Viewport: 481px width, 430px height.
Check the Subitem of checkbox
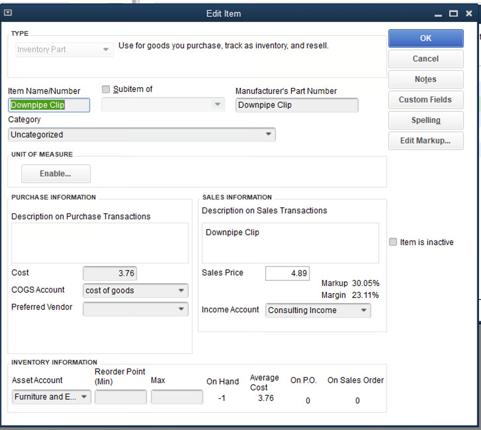click(106, 89)
